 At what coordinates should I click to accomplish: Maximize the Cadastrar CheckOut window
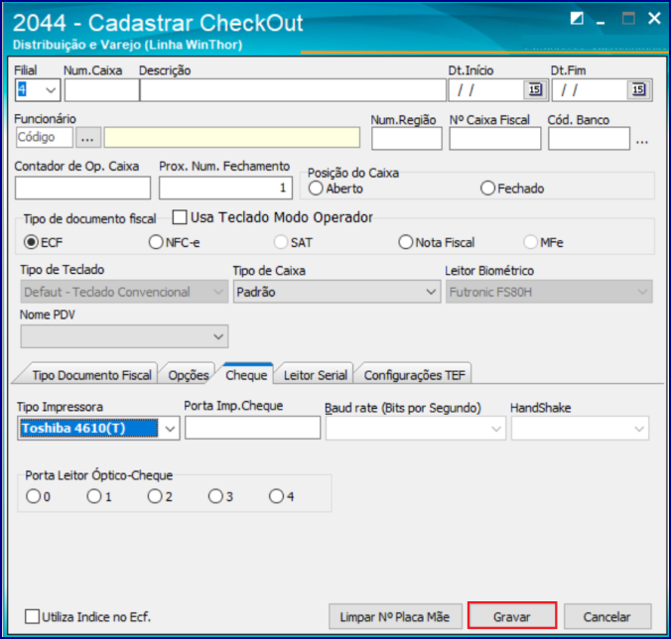(x=628, y=19)
